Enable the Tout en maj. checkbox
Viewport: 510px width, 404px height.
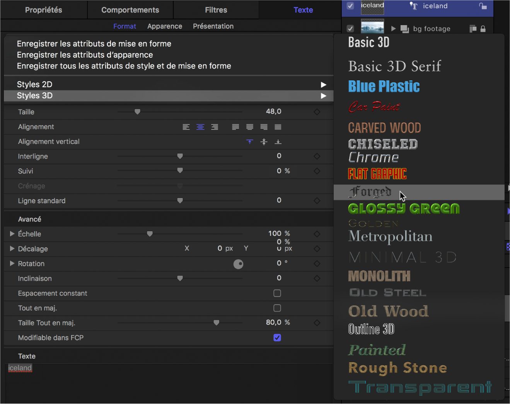pyautogui.click(x=277, y=308)
